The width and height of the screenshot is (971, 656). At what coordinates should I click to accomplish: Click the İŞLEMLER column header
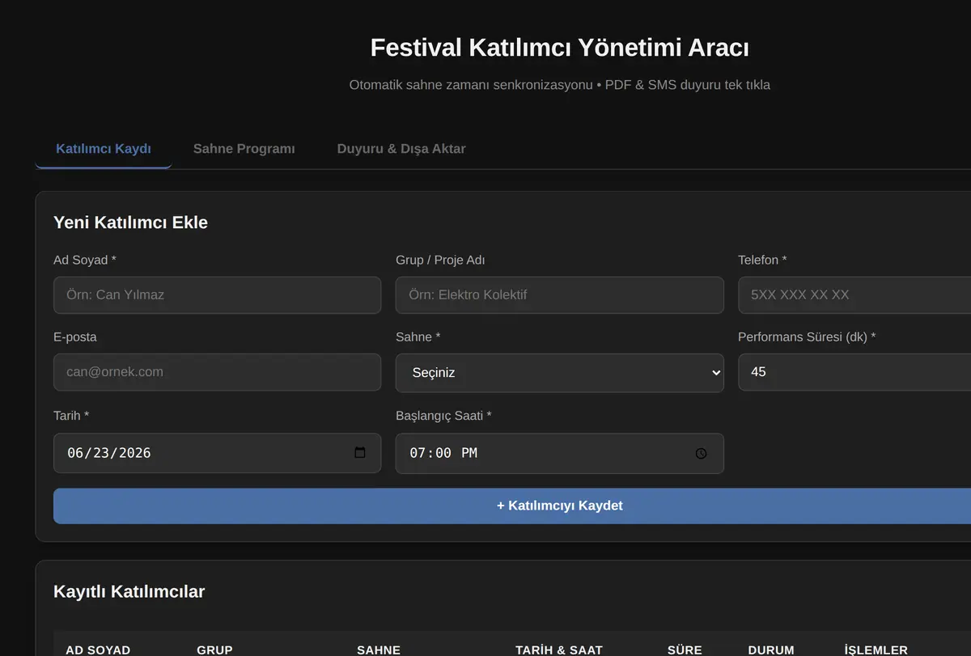(876, 650)
